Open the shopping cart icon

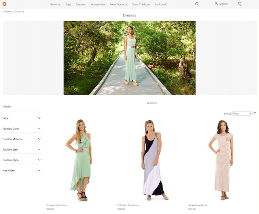point(239,4)
